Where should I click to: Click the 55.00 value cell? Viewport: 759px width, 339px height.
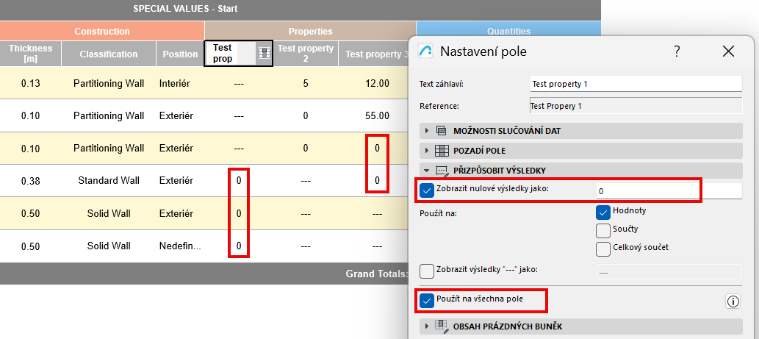377,115
